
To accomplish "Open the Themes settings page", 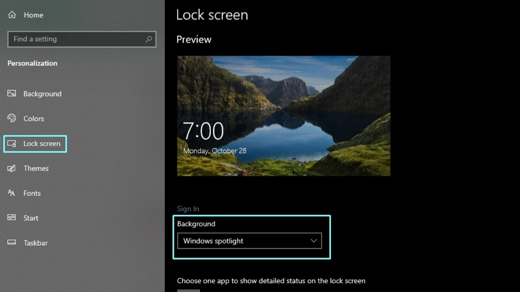I will (x=36, y=168).
